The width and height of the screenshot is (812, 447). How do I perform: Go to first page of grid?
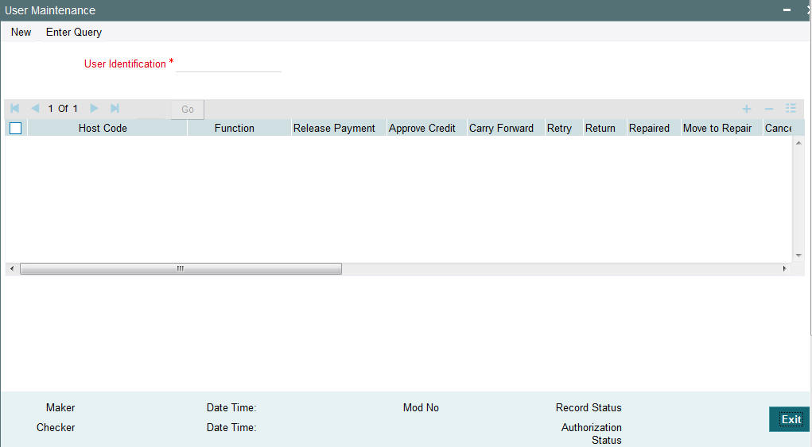click(15, 109)
